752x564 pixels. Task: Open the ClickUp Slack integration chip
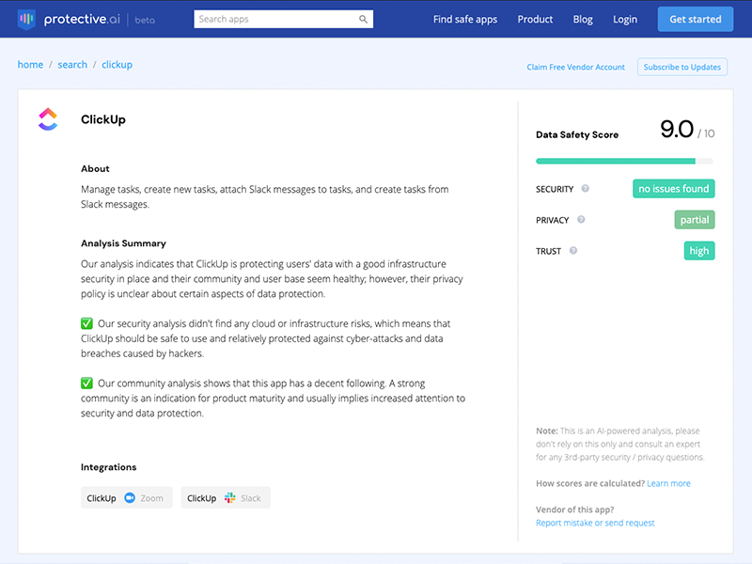point(226,498)
